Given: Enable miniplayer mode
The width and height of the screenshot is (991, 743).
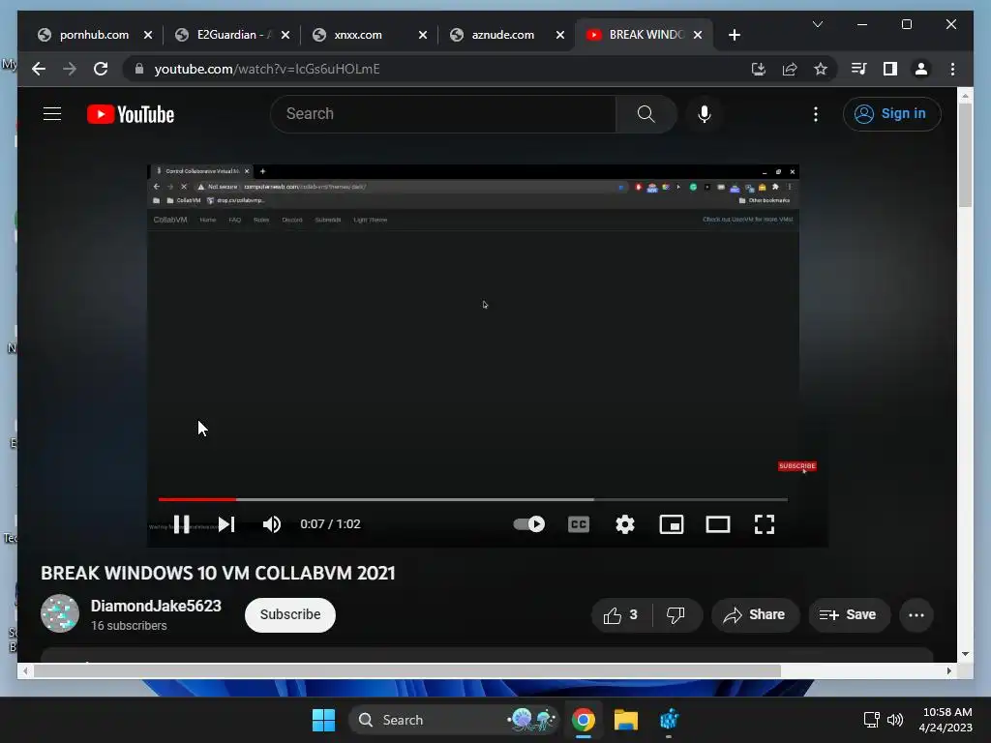Looking at the screenshot, I should [672, 524].
